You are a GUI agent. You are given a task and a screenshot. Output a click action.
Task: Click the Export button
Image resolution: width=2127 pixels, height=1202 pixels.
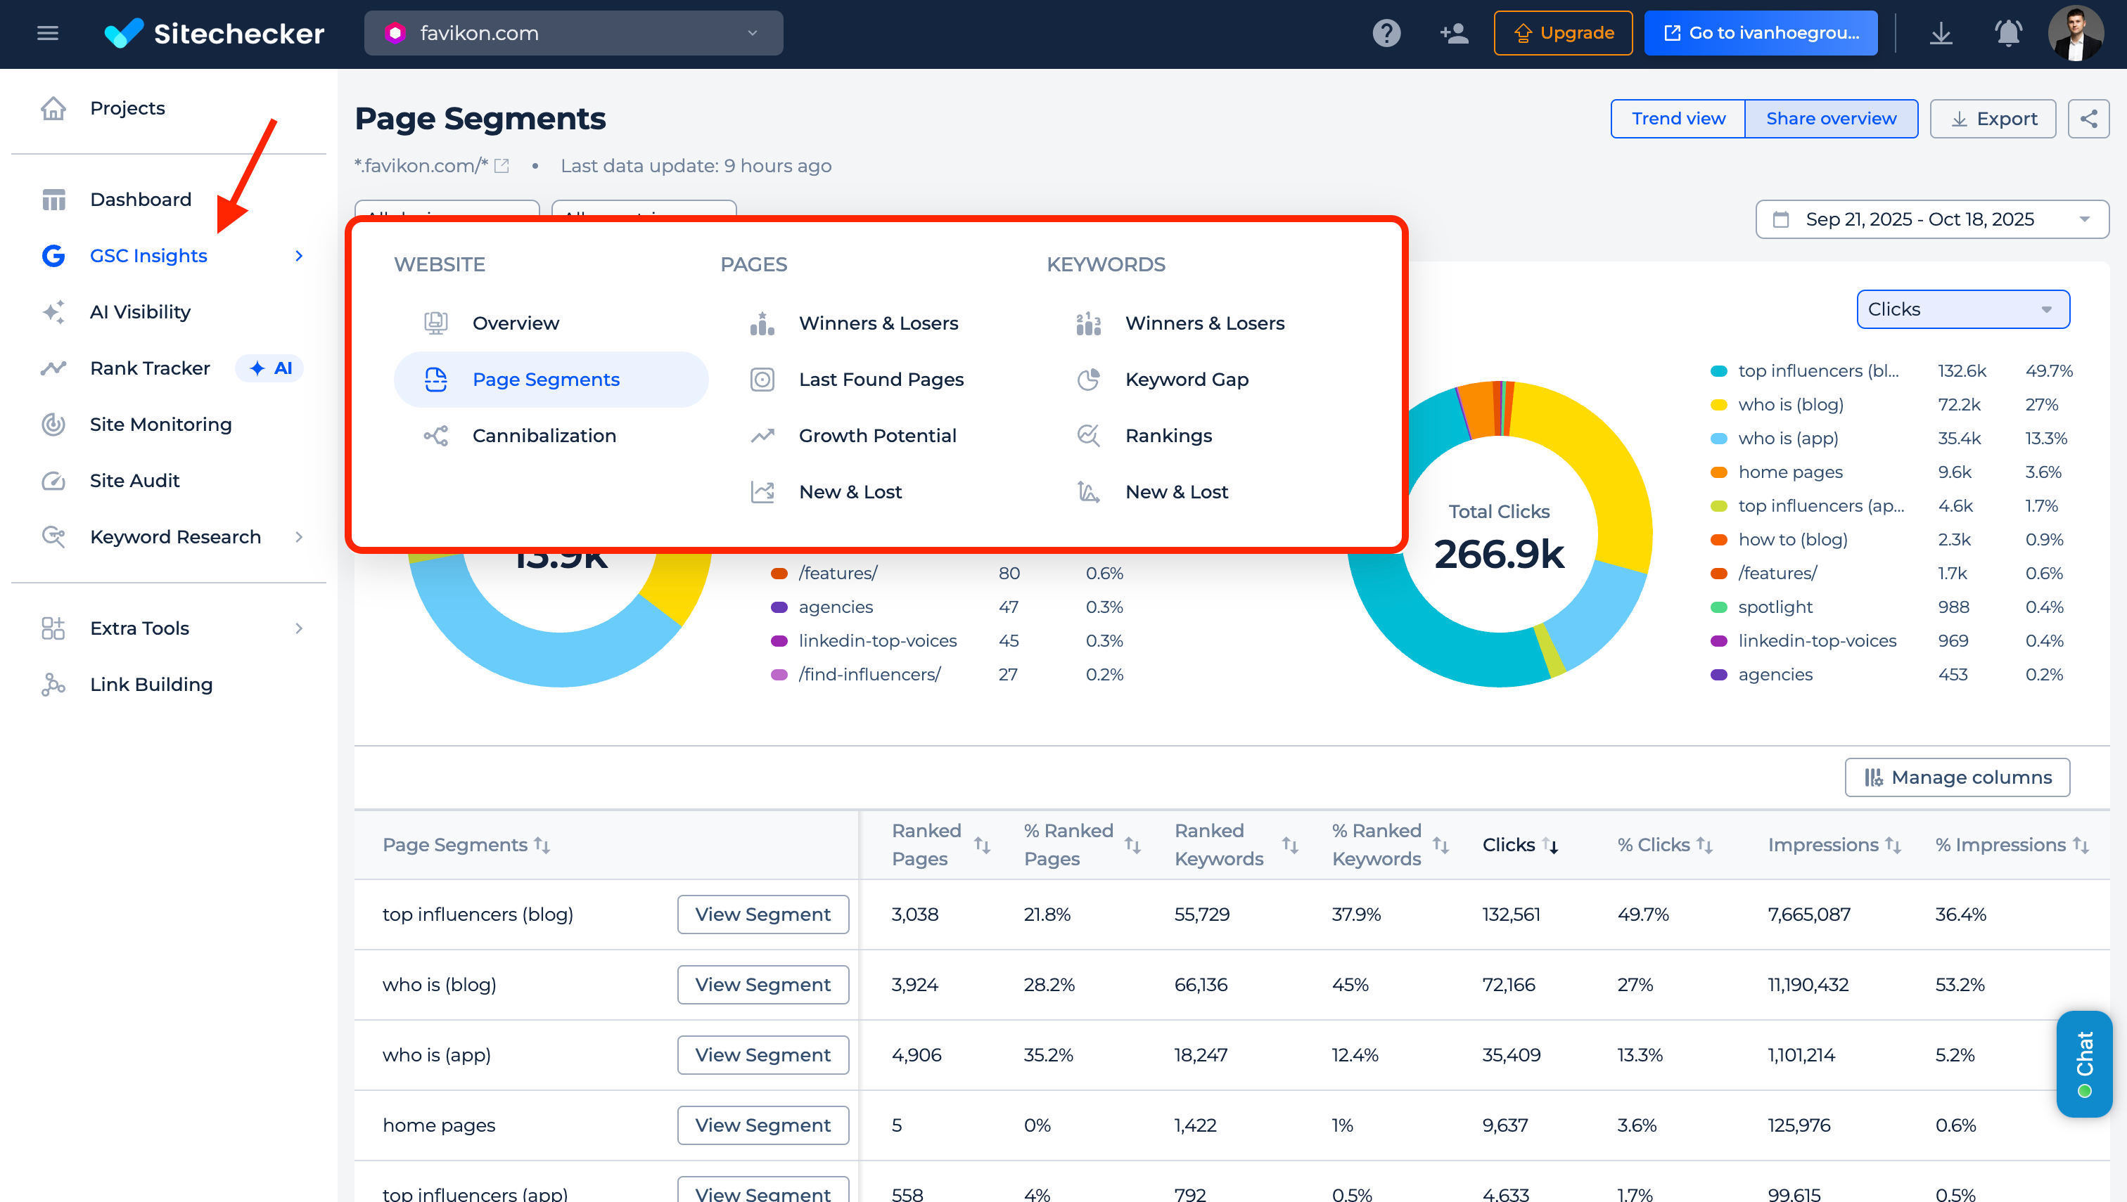(x=1993, y=119)
